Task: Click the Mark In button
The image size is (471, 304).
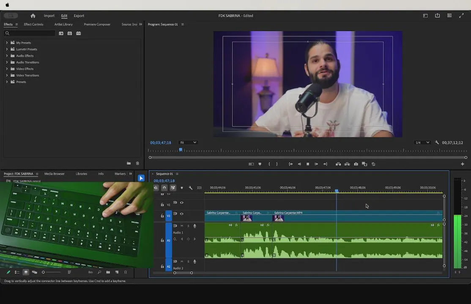Action: tap(269, 164)
